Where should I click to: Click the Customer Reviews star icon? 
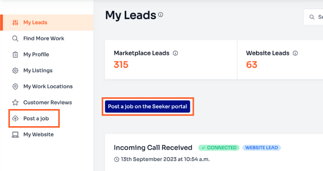(15, 103)
